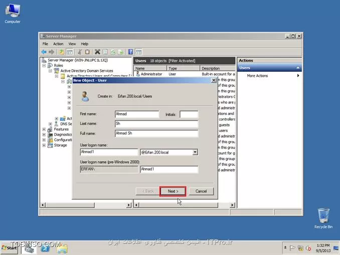Click Next in the New User dialog
This screenshot has height=255, width=340.
point(173,191)
